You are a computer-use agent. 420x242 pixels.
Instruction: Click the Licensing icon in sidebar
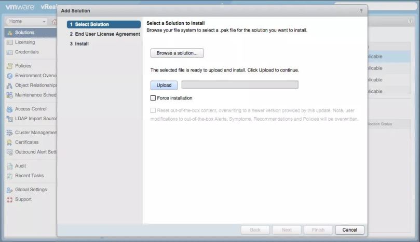tap(9, 42)
